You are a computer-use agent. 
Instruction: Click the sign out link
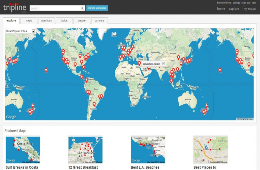[x=246, y=3]
